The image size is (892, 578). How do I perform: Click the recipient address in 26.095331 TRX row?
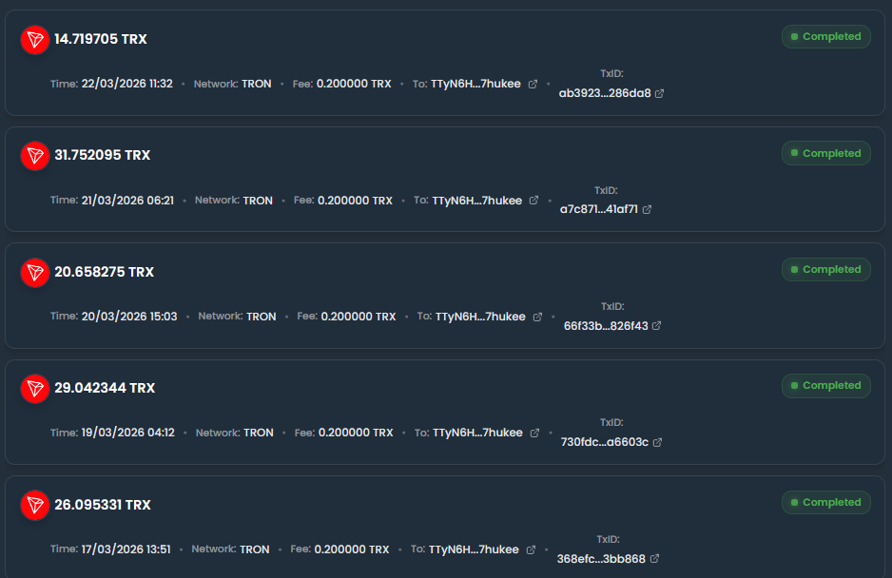474,549
